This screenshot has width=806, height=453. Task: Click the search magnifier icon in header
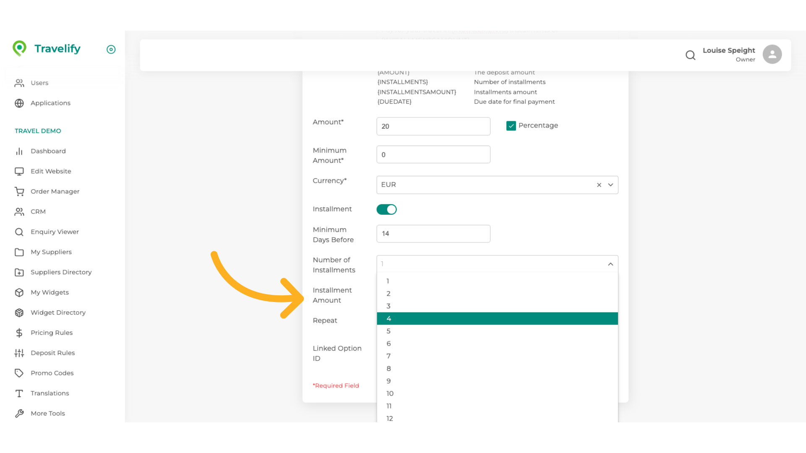(690, 55)
